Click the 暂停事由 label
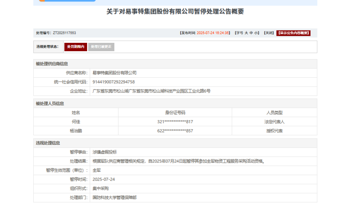The image size is (351, 213). pyautogui.click(x=79, y=152)
